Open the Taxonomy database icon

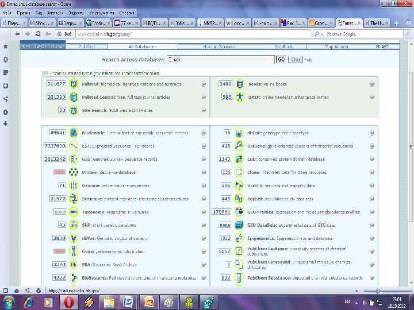74,212
